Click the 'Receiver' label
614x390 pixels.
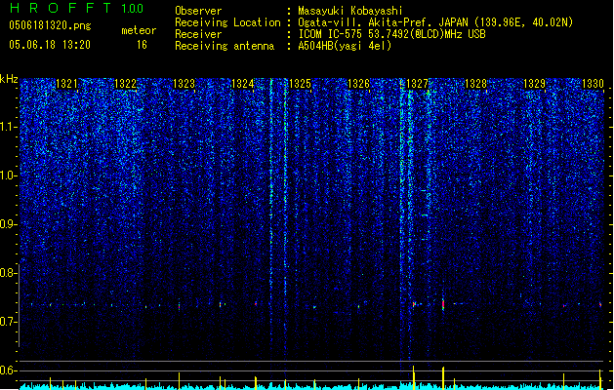(198, 34)
